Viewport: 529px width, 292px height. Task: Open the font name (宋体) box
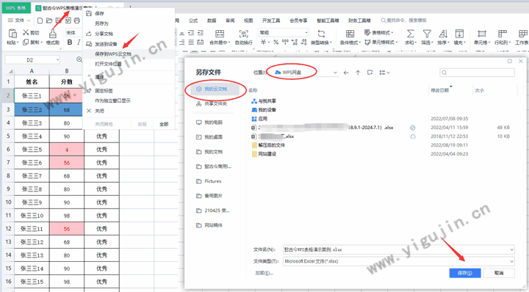pyautogui.click(x=73, y=32)
